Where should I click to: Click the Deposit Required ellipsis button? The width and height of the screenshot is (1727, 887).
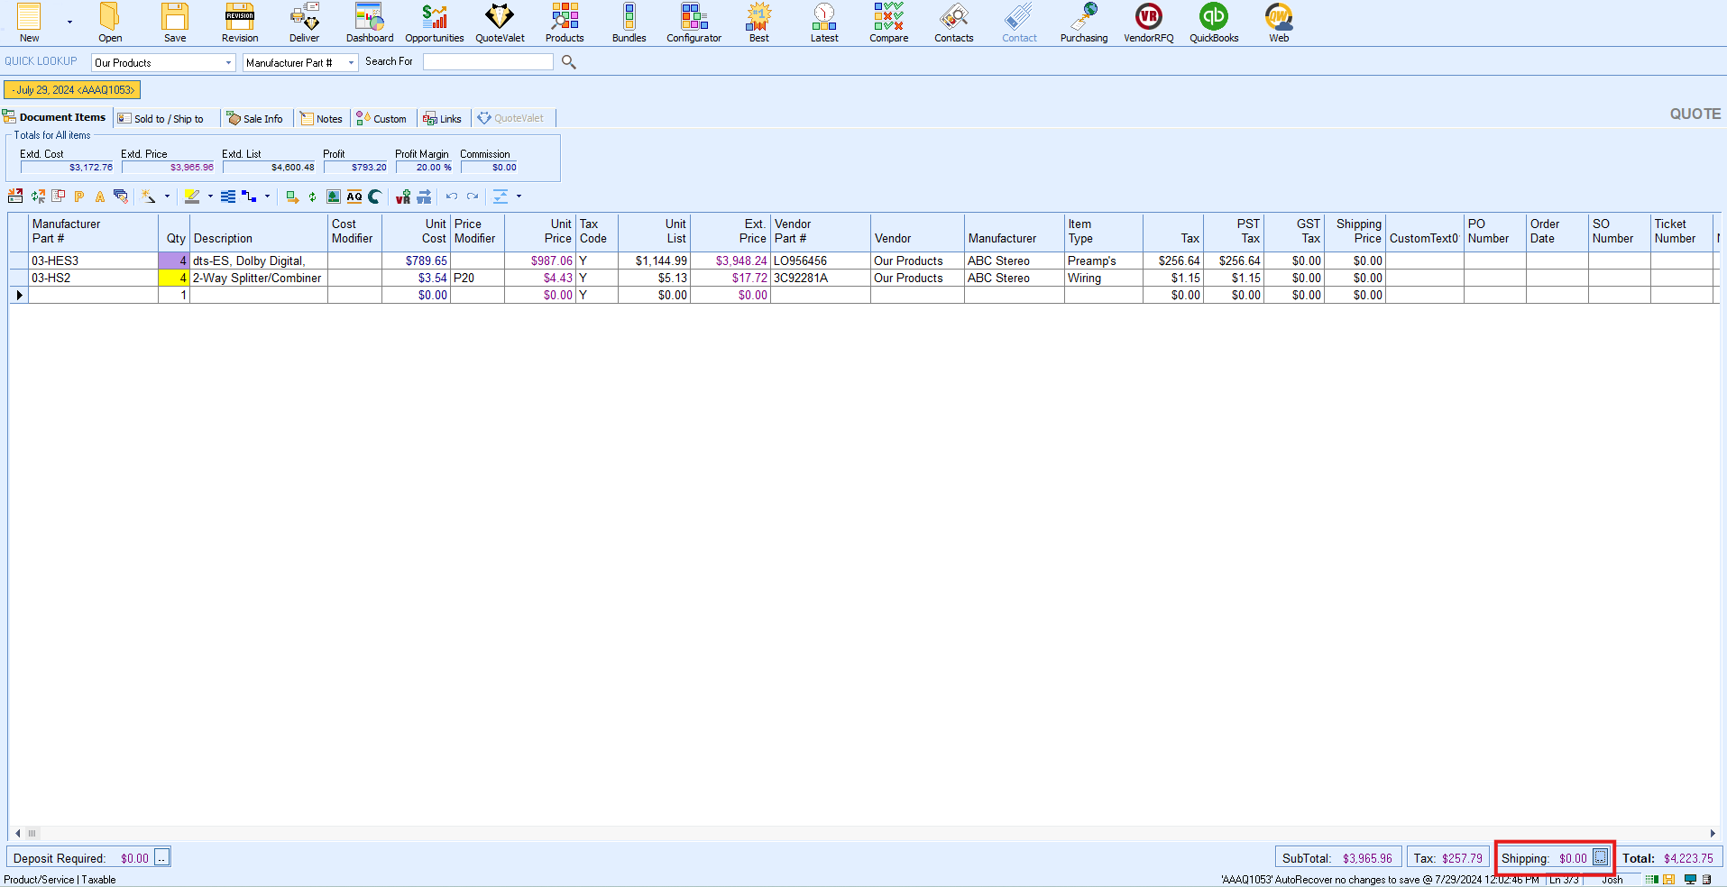(161, 858)
